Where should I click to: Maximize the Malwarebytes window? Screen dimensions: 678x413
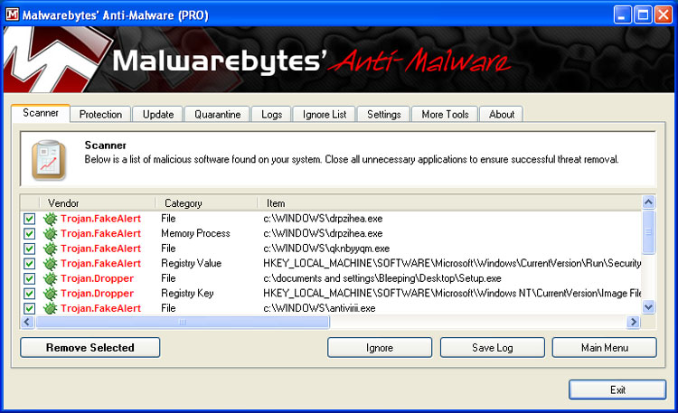[x=643, y=15]
